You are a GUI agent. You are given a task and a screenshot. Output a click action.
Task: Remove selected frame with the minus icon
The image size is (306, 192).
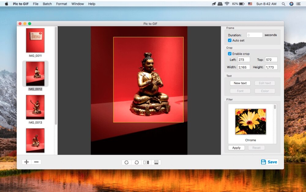tap(36, 162)
